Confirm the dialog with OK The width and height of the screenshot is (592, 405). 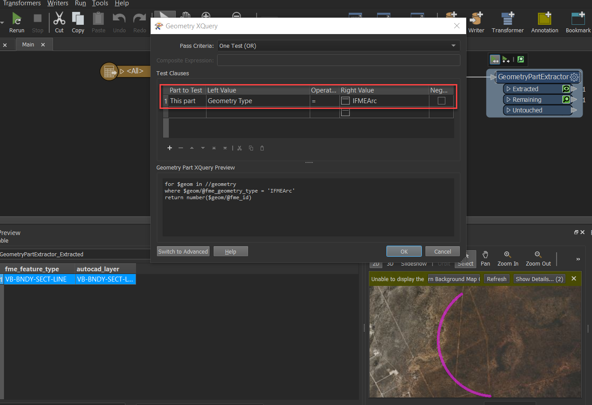click(404, 251)
